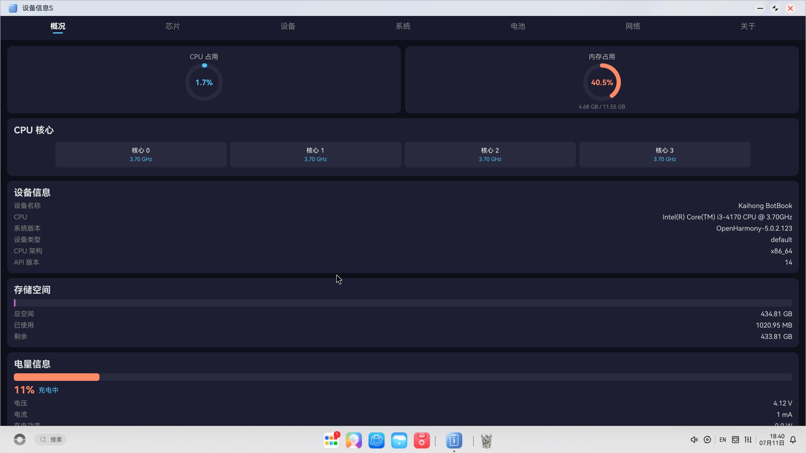Go to the 系统 tab
806x453 pixels.
click(403, 26)
